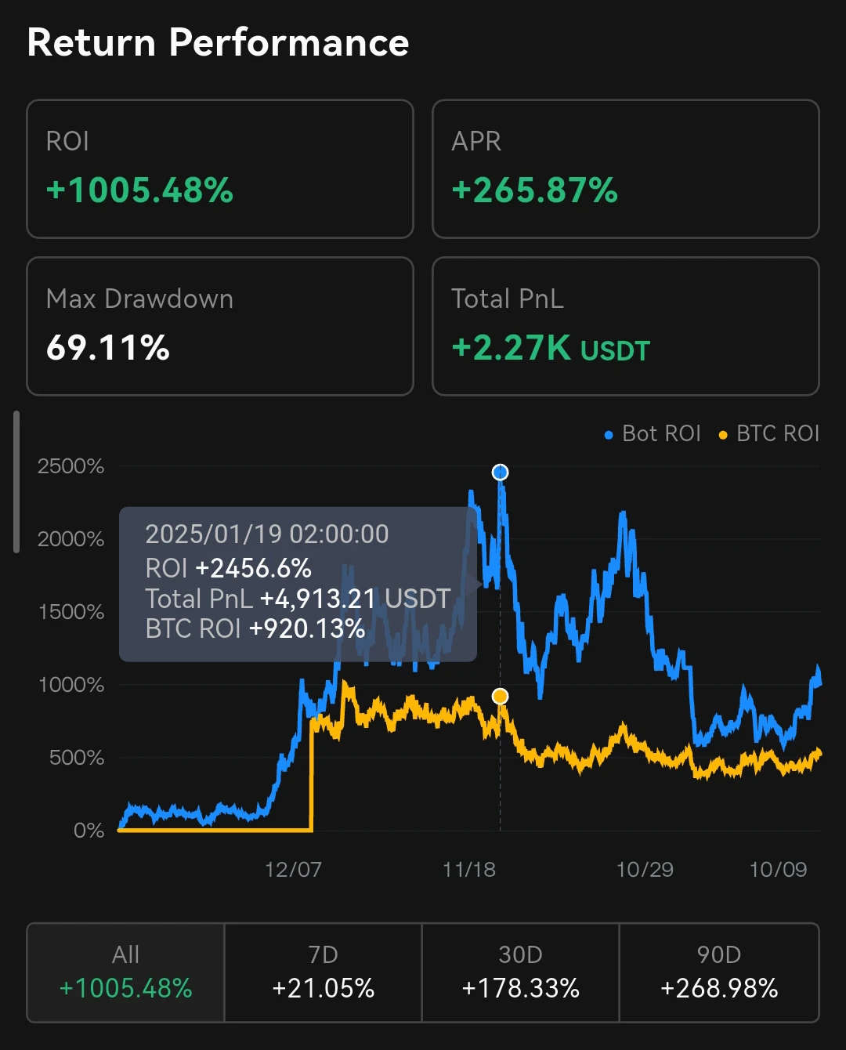This screenshot has height=1050, width=846.
Task: Click the vertical scrollbar handle on left
Action: [16, 482]
